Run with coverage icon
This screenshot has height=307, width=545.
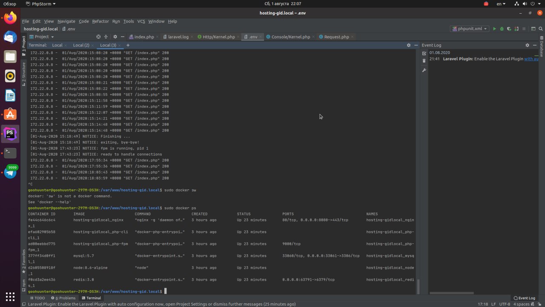pyautogui.click(x=509, y=29)
